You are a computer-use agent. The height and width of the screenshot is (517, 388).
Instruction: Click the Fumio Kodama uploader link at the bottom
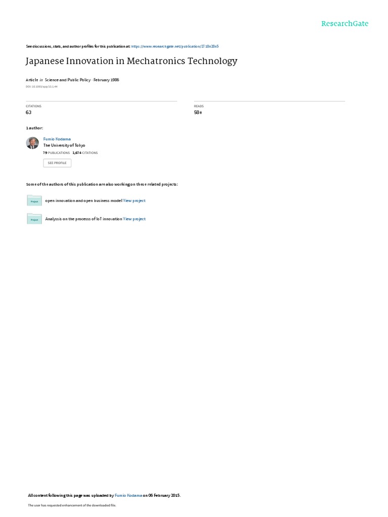[128, 495]
